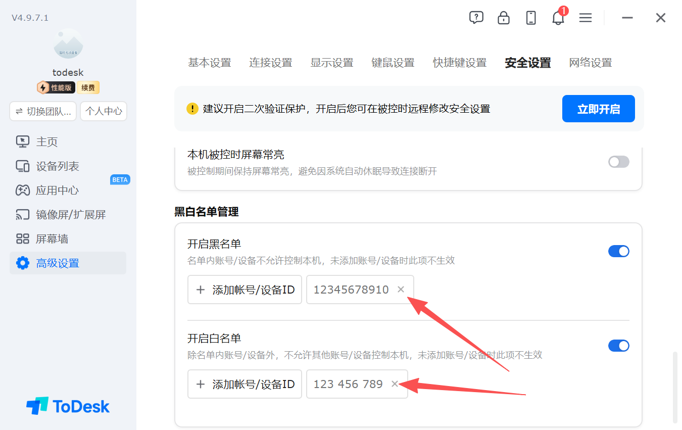682x430 pixels.
Task: Open the 快捷键设置 tab
Action: (x=460, y=63)
